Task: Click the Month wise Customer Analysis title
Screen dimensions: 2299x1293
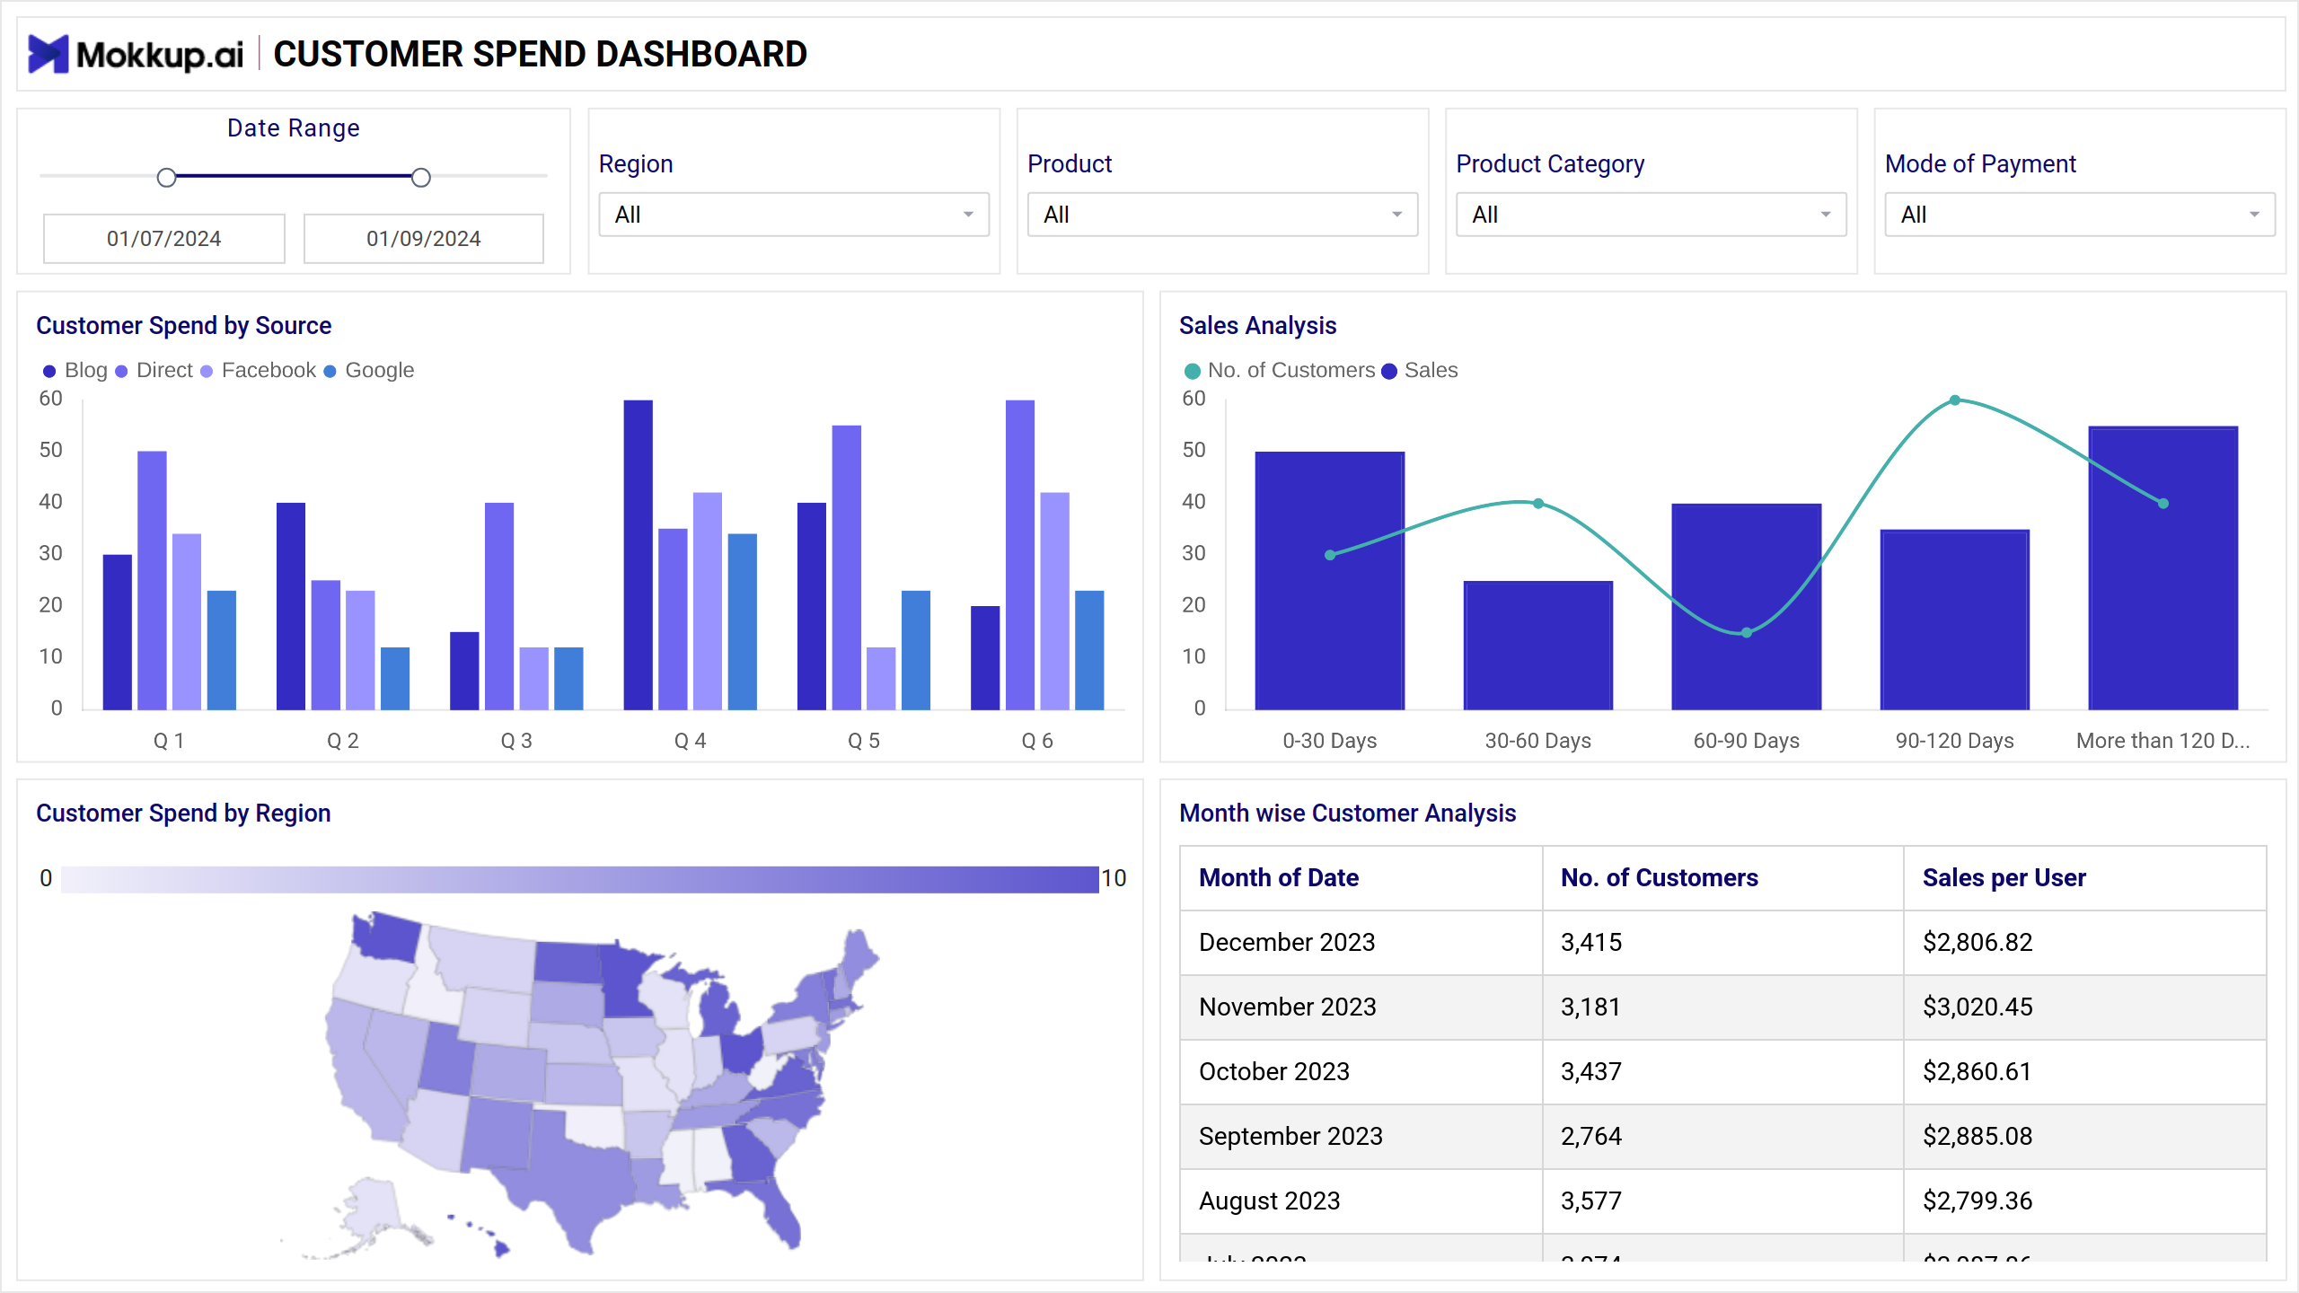Action: point(1347,813)
